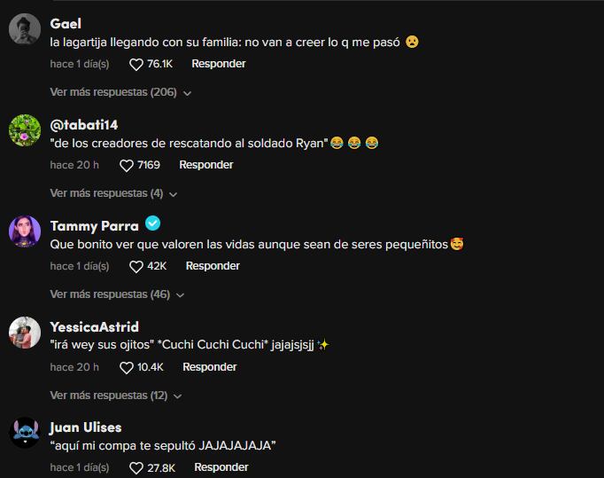Expand Tammy Parra's 46 more replies

pyautogui.click(x=117, y=294)
